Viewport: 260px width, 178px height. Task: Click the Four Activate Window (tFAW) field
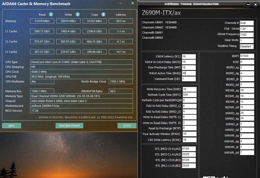[190, 134]
